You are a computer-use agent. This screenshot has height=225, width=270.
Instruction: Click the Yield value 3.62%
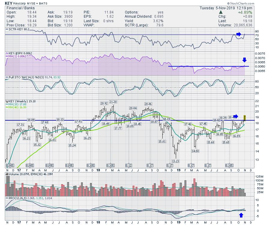pos(158,21)
